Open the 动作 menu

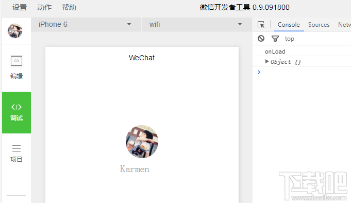pos(44,7)
